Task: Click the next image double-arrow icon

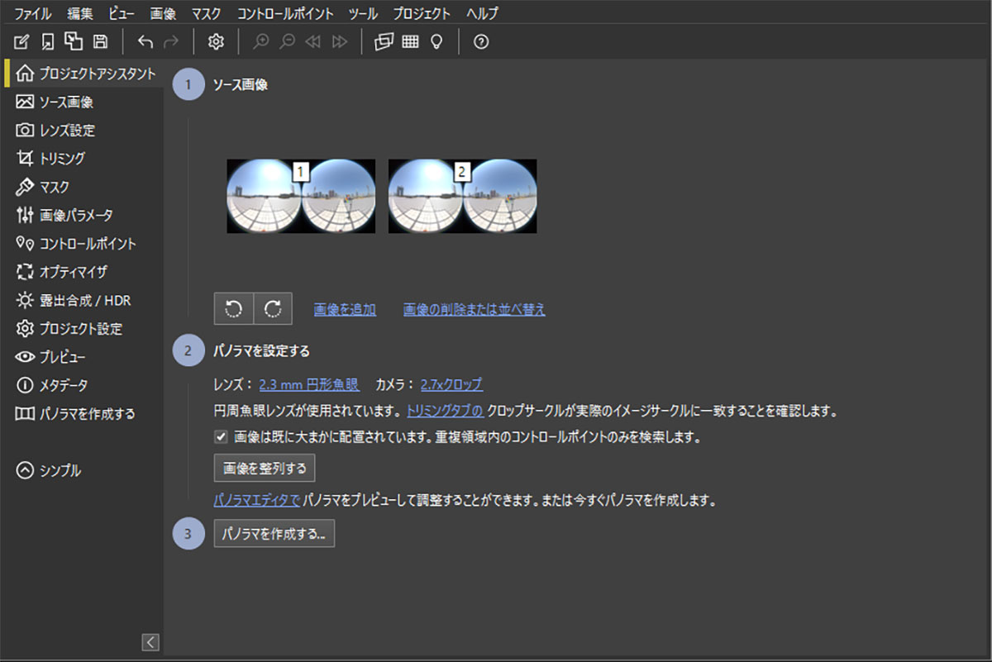Action: (339, 42)
